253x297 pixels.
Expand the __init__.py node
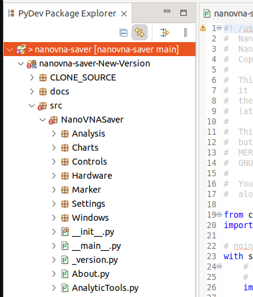pos(54,232)
